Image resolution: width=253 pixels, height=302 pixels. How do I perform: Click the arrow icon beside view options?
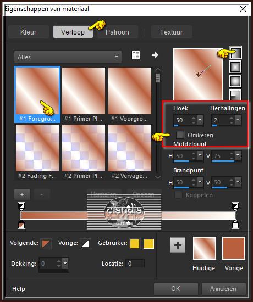pyautogui.click(x=155, y=55)
